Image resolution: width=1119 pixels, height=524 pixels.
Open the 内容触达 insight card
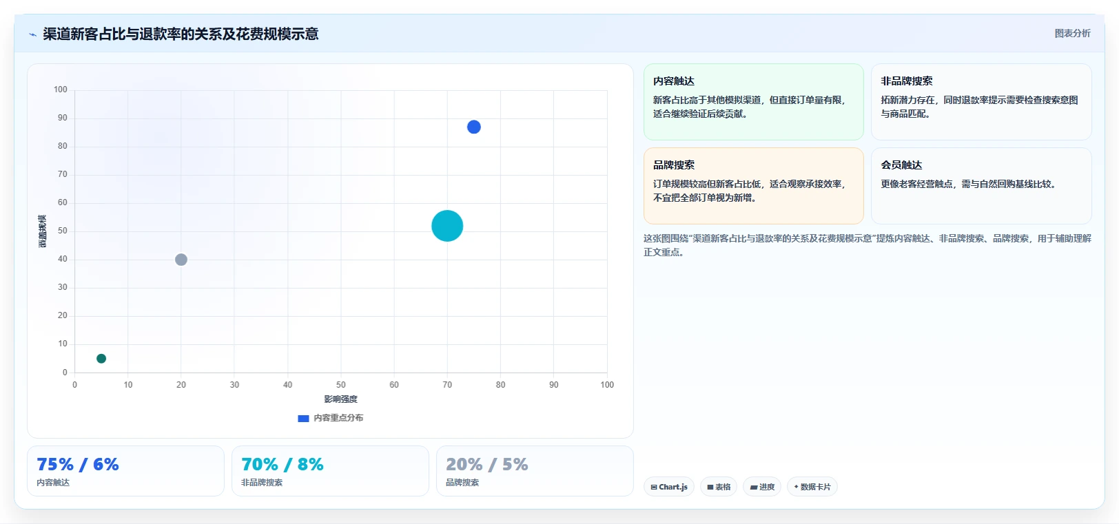pyautogui.click(x=753, y=102)
